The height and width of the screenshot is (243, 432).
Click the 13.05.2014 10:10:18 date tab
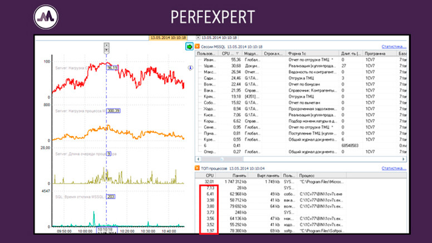167,38
